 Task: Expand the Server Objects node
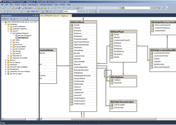5,62
